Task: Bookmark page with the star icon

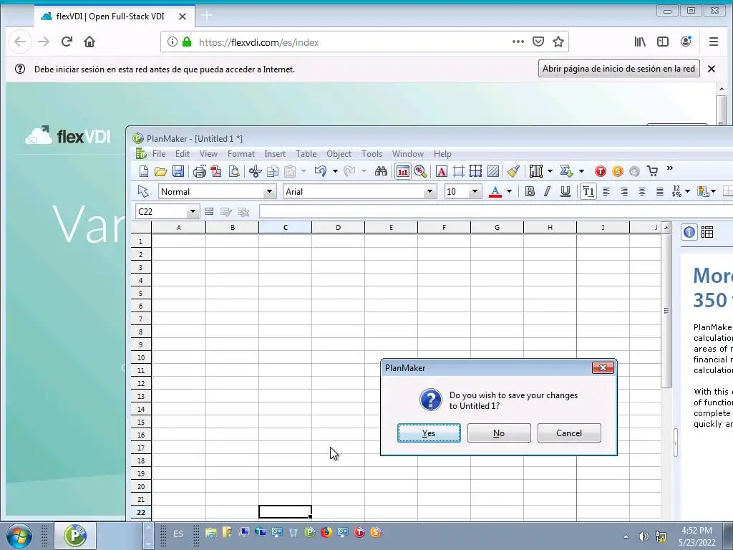Action: [x=558, y=42]
